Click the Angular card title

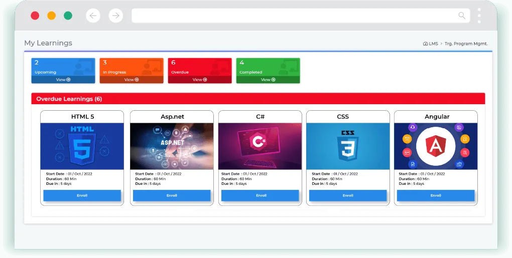[437, 117]
